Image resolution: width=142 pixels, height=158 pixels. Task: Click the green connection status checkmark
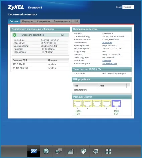tap(14, 35)
